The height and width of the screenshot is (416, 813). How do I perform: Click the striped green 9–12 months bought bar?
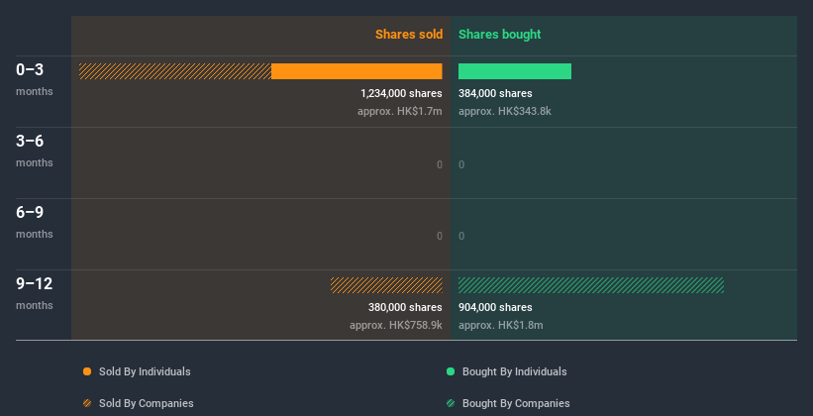coord(591,285)
